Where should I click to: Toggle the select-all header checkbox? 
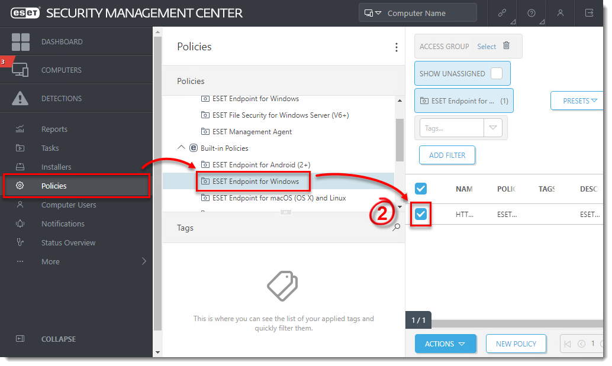pos(421,189)
